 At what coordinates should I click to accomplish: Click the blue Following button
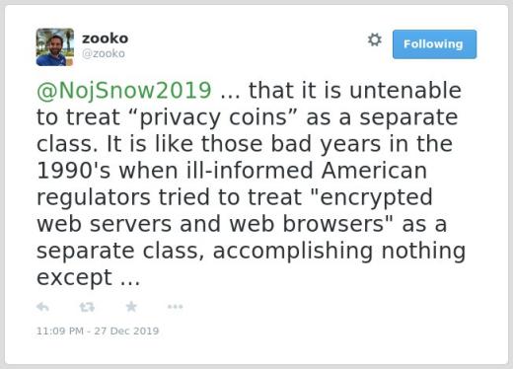point(434,44)
